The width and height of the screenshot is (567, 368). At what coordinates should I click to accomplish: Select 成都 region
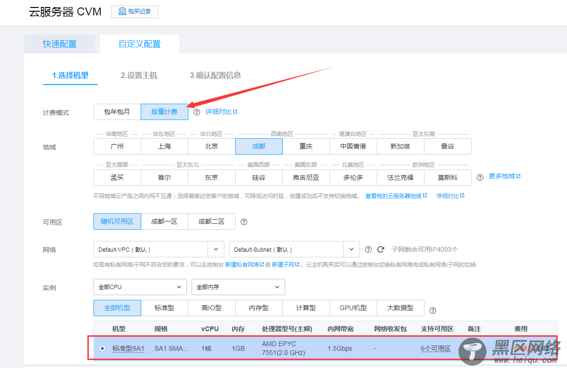click(259, 146)
